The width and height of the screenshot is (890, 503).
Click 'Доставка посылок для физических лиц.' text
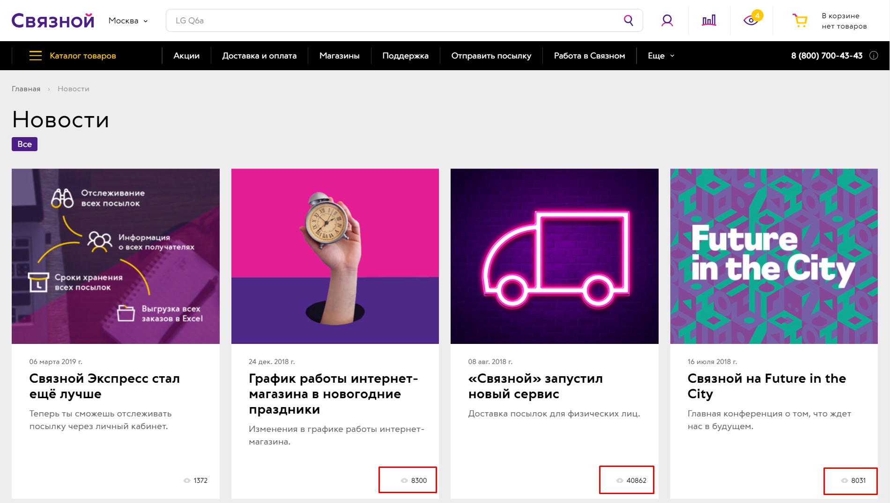(554, 414)
